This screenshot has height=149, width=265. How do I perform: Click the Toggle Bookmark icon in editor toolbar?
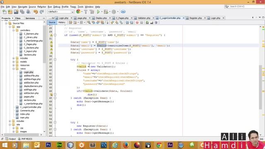point(121,22)
